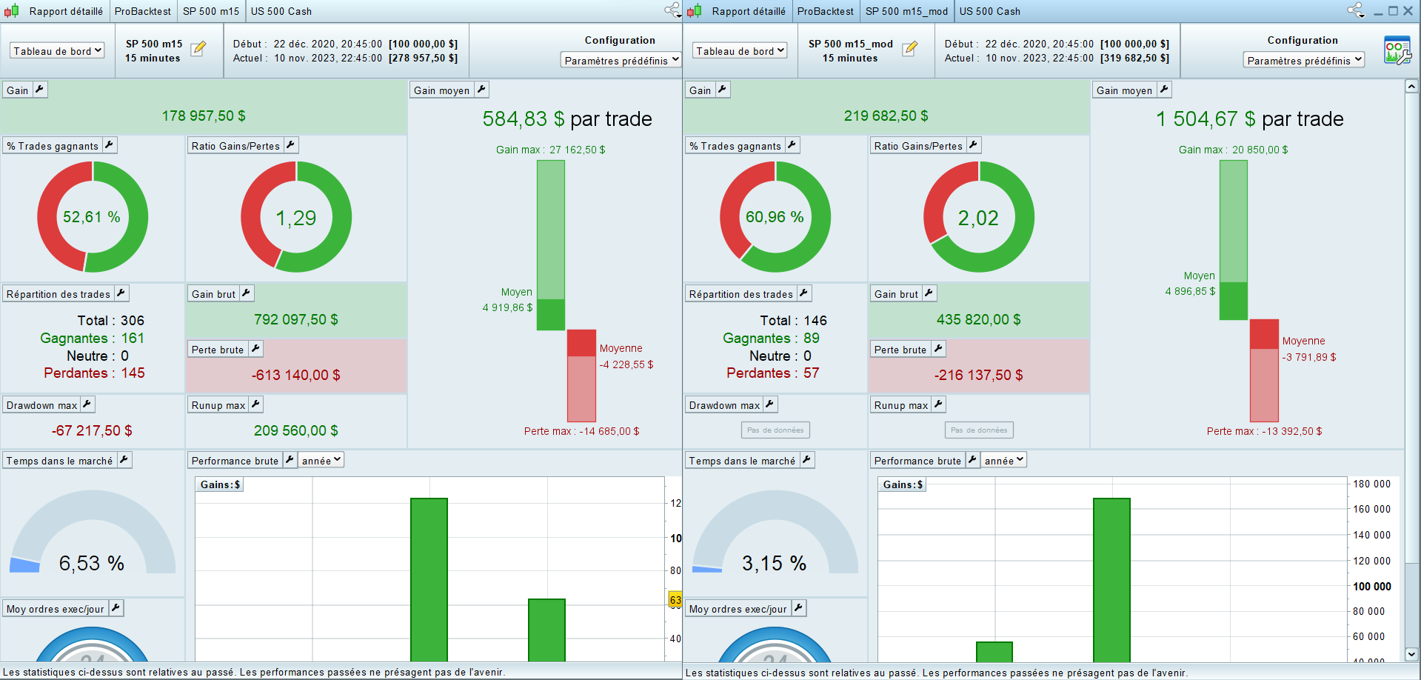The image size is (1421, 680).
Task: Click down arrow of m15_mod vertical scrollbar
Action: 1411,654
